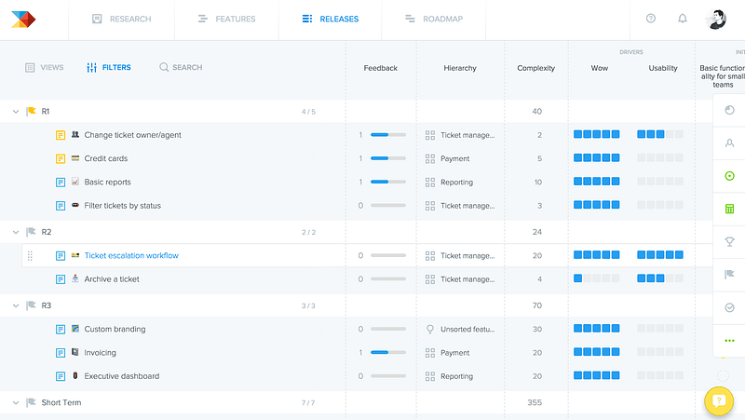The height and width of the screenshot is (420, 745).
Task: Open the user persona sidebar icon
Action: coord(729,143)
